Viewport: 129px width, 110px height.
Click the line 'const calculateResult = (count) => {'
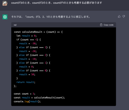(38, 32)
